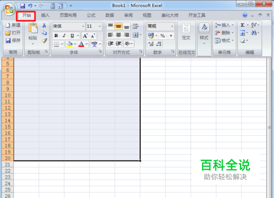Apply red font color A
The height and width of the screenshot is (198, 274).
click(x=81, y=44)
